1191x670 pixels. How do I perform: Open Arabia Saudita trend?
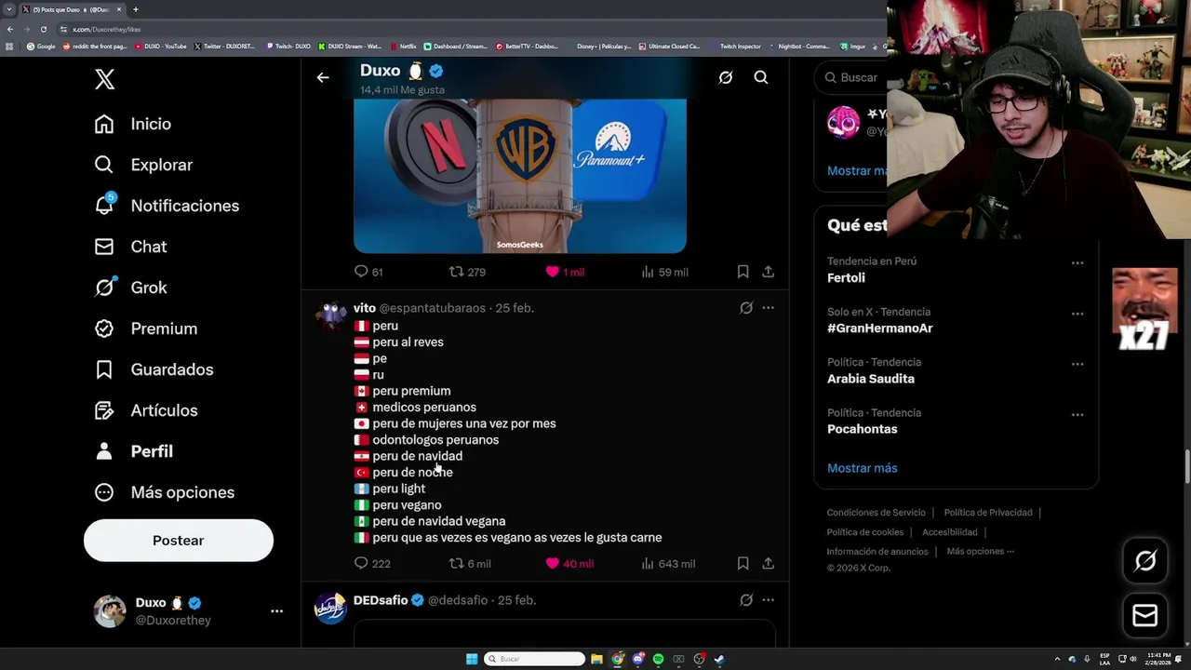click(x=871, y=379)
